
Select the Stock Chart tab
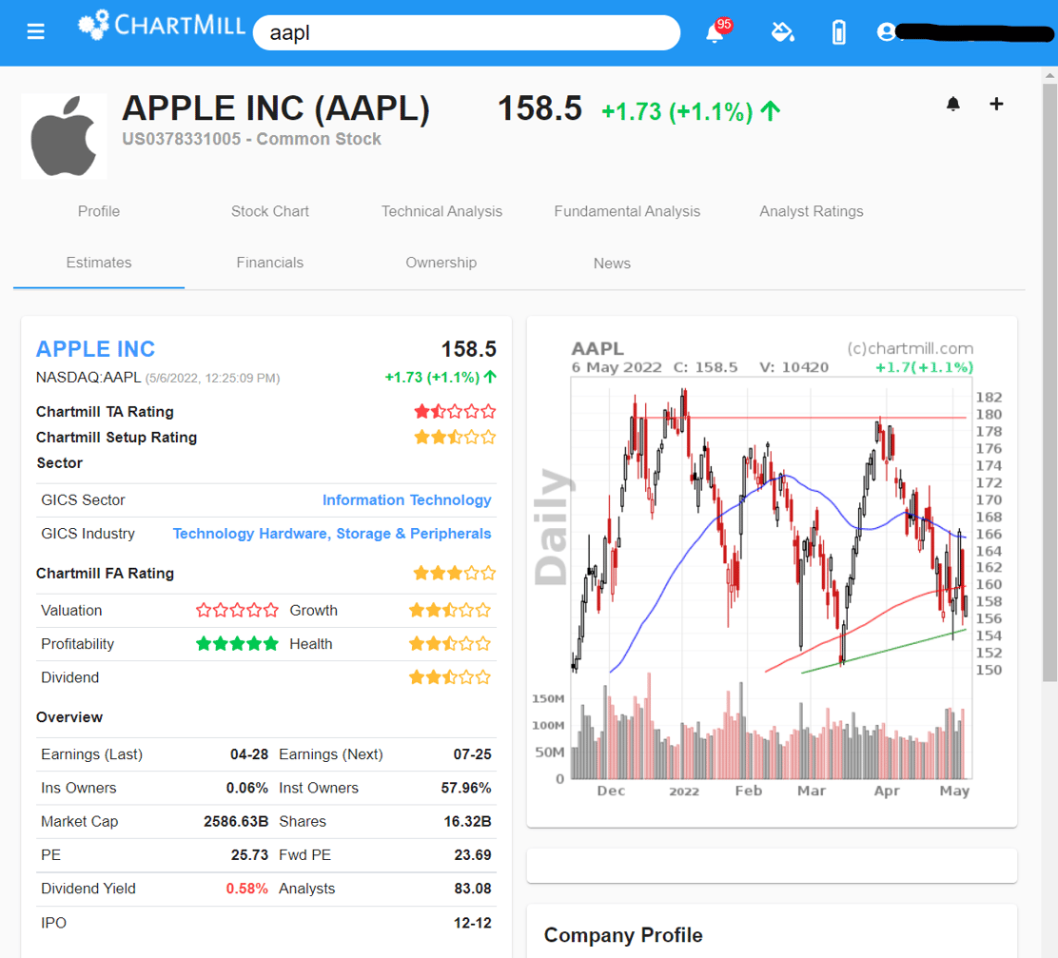pyautogui.click(x=269, y=211)
